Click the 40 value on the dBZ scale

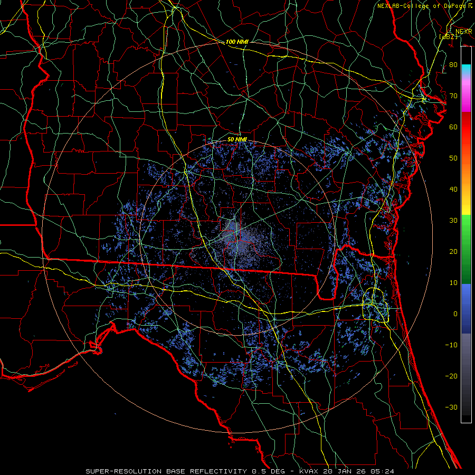(453, 189)
